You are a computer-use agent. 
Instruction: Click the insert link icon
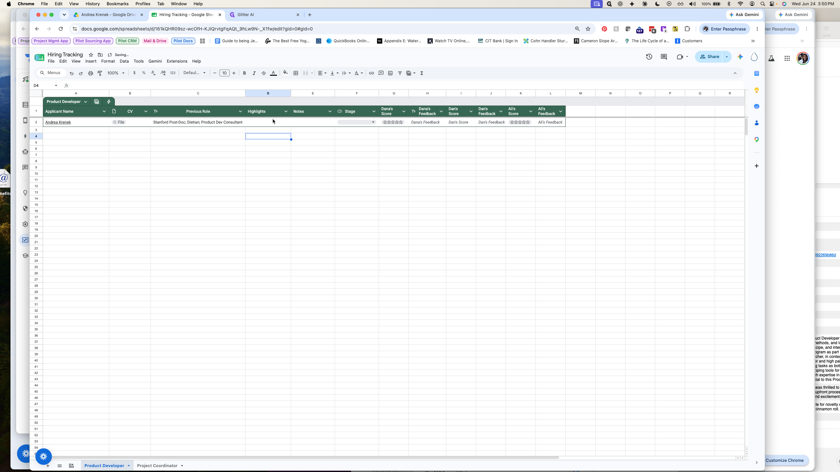(x=371, y=73)
